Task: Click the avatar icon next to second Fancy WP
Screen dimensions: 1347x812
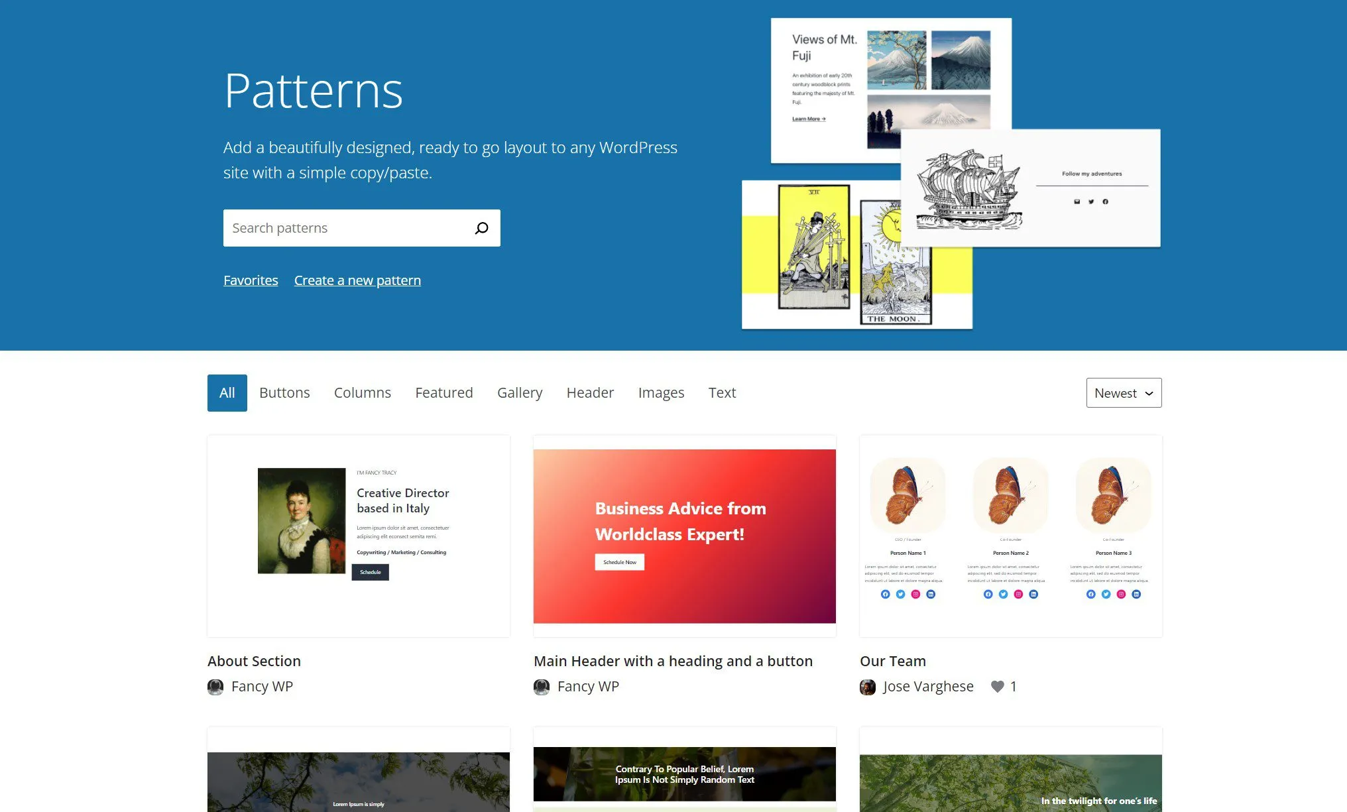Action: click(542, 687)
